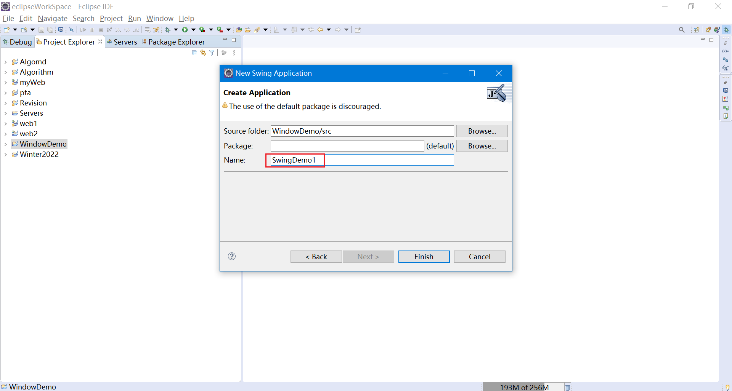Image resolution: width=732 pixels, height=391 pixels.
Task: Click the < Back button
Action: (x=316, y=257)
